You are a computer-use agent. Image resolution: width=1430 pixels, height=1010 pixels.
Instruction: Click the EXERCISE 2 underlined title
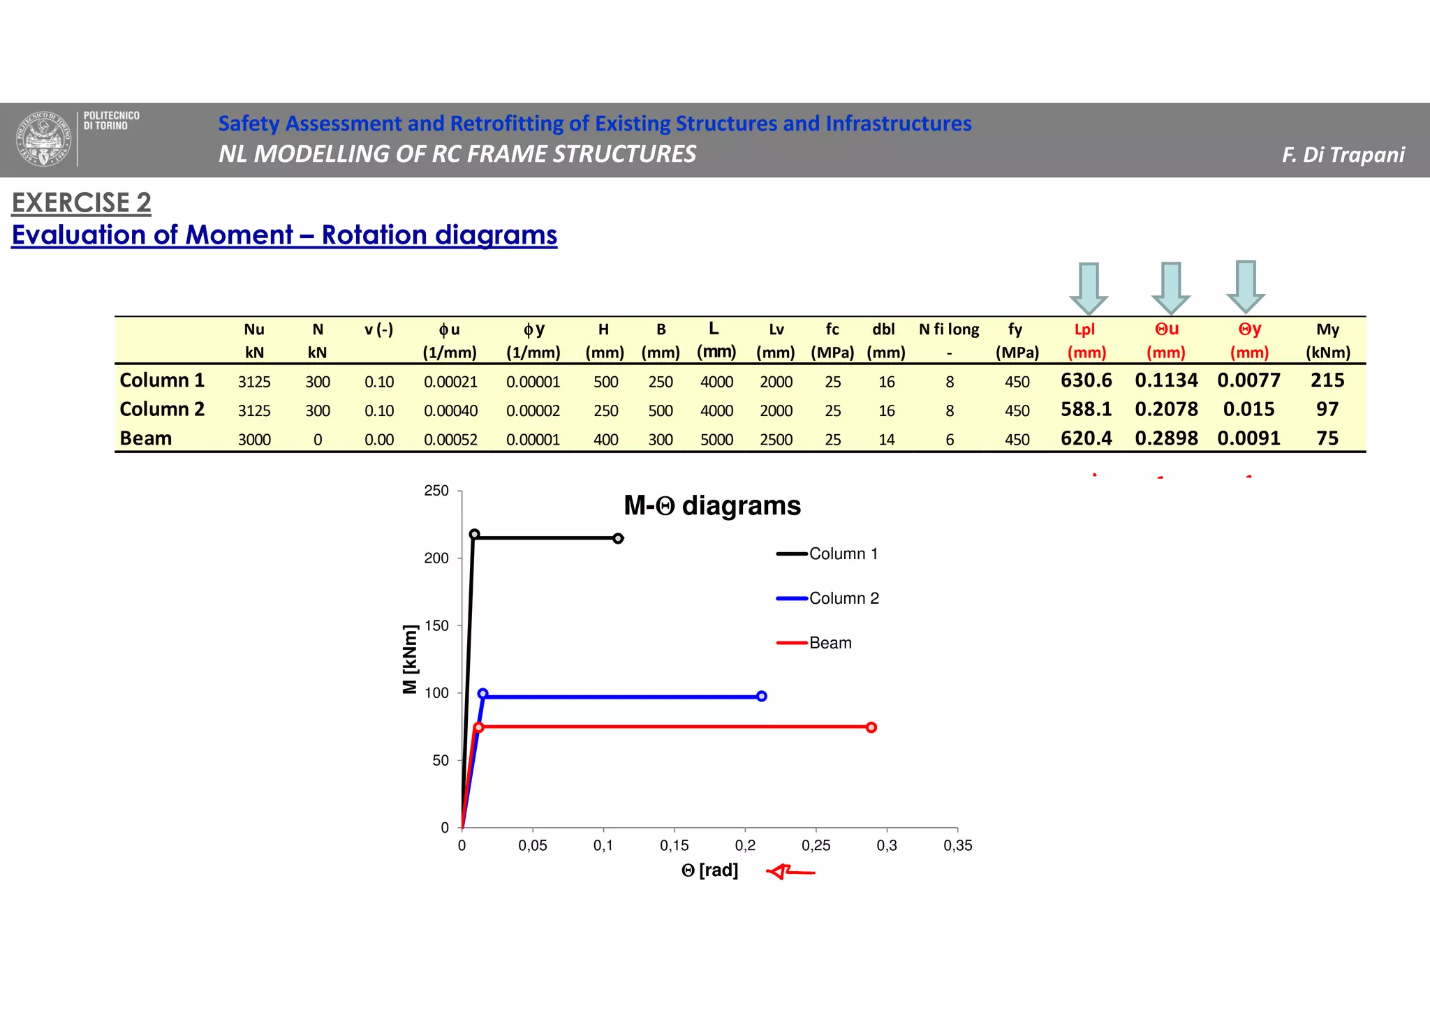click(x=82, y=202)
